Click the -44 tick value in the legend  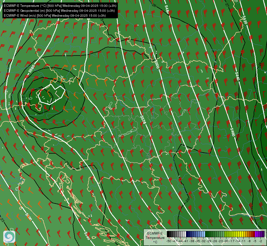[180, 241]
